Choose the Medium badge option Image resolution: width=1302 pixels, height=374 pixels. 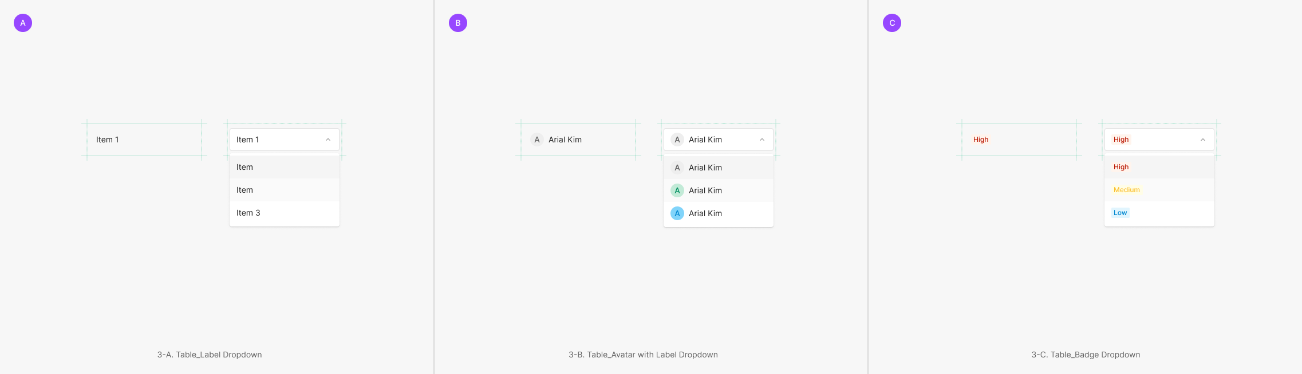(x=1126, y=190)
